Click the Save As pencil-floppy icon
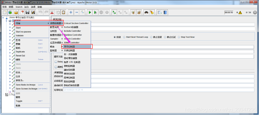259x115 pixels. 33,12
